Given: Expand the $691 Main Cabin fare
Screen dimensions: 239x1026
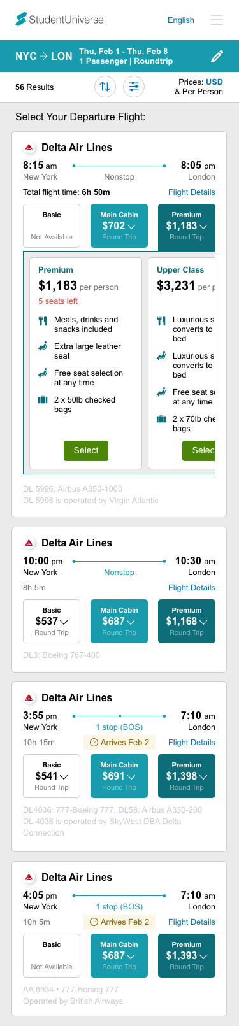Looking at the screenshot, I should [x=119, y=776].
